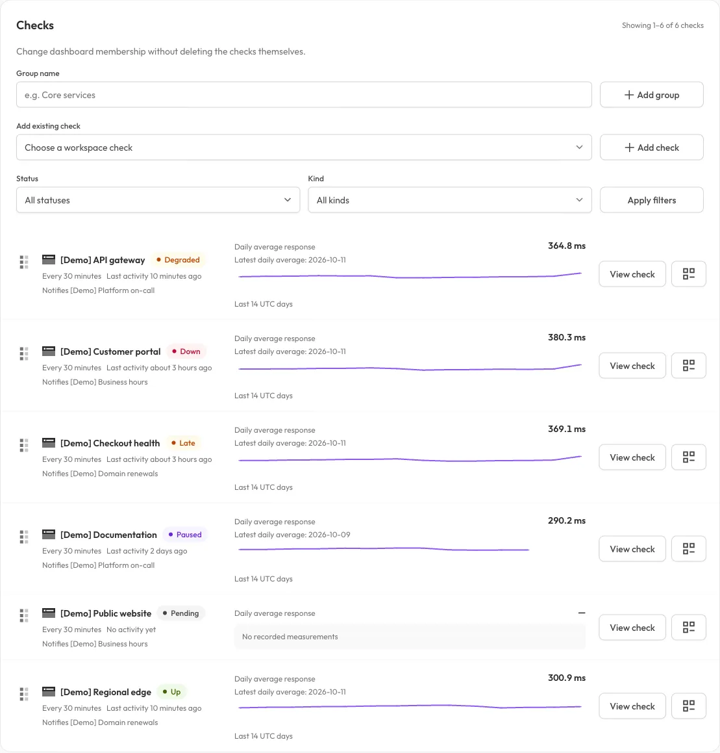Click No activity yet text
The width and height of the screenshot is (720, 753).
click(131, 630)
